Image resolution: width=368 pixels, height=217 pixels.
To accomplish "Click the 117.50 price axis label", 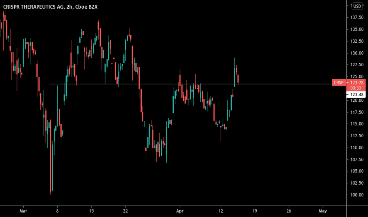I will coord(357,112).
